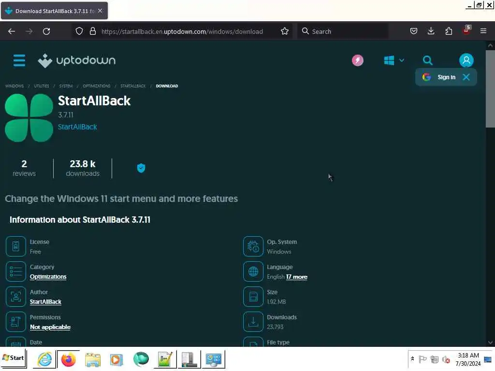Click the tracking protection shield icon
This screenshot has width=495, height=371.
(x=79, y=31)
